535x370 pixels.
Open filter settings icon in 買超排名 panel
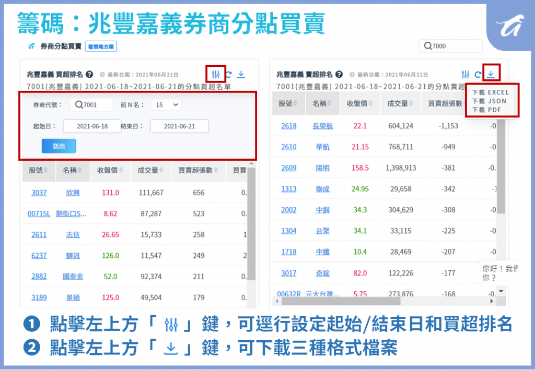[216, 74]
